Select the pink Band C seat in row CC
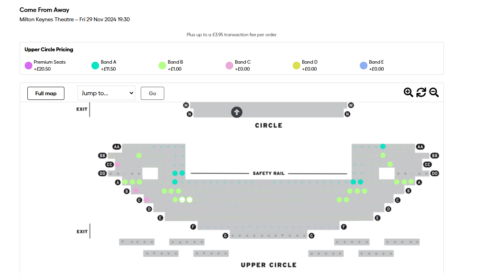This screenshot has height=273, width=482. [117, 164]
